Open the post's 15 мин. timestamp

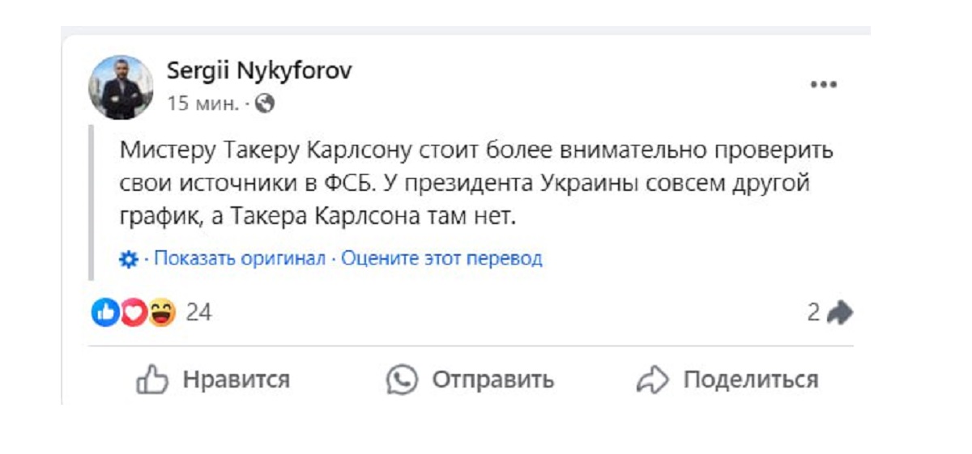click(x=202, y=104)
